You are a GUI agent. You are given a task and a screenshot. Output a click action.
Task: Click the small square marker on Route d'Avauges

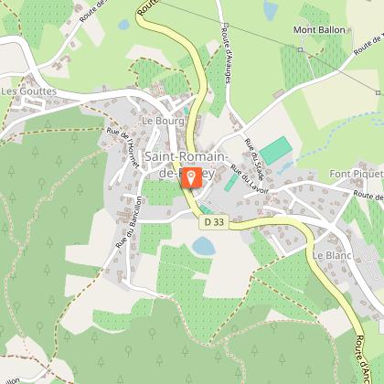(226, 25)
